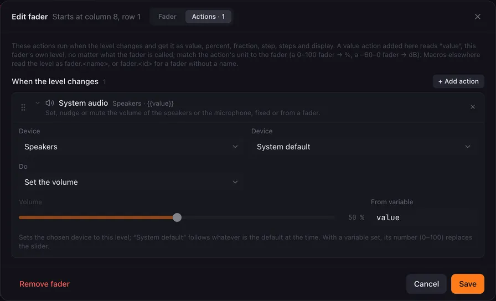This screenshot has width=496, height=301.
Task: Open the Actions · 1 tab
Action: pos(208,17)
